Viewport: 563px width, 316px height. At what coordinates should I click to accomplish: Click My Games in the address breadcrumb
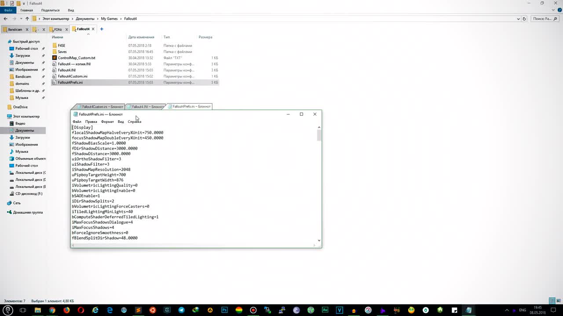[109, 19]
